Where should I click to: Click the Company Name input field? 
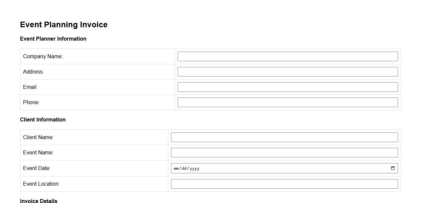287,57
